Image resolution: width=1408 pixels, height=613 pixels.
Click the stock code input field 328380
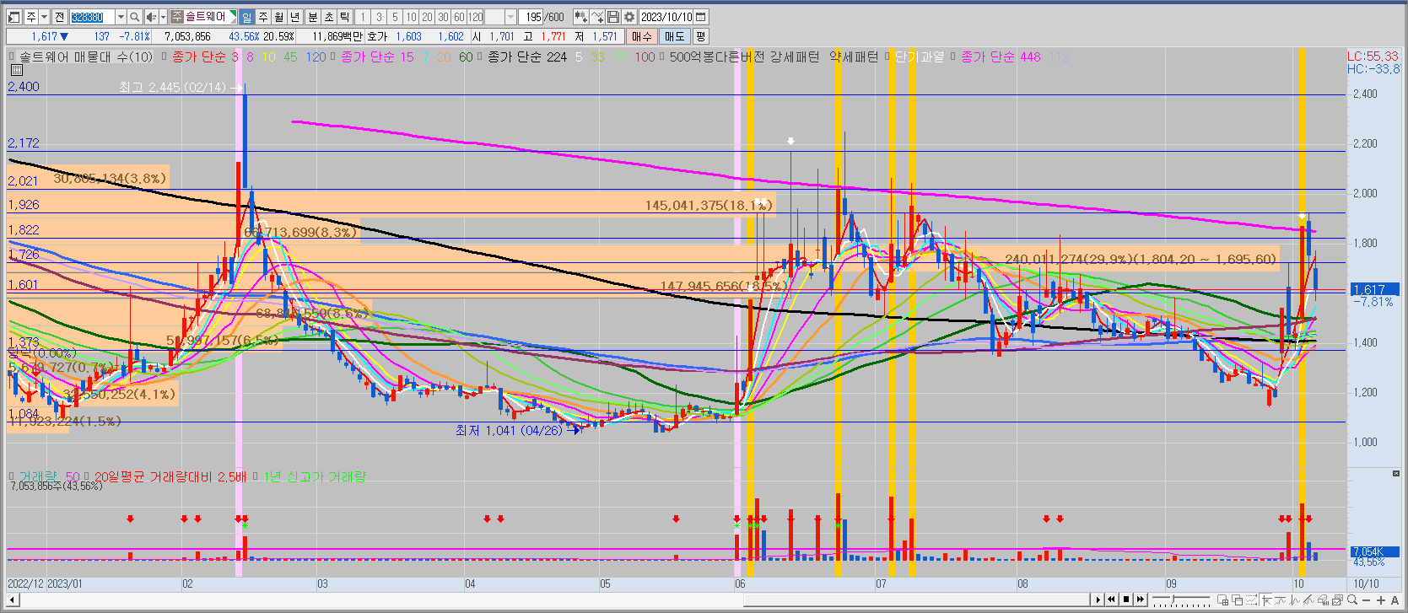point(92,17)
